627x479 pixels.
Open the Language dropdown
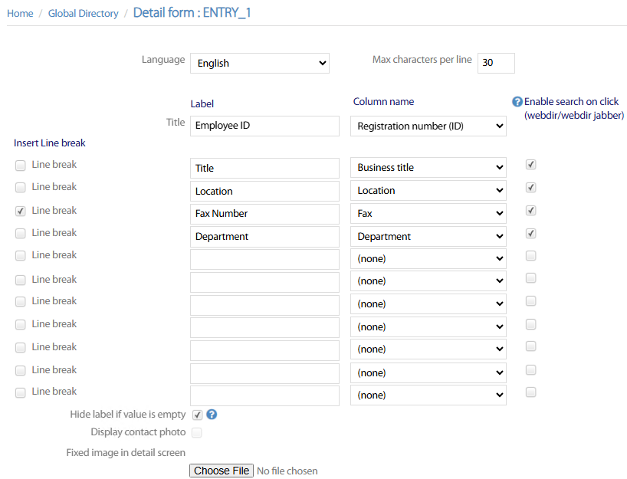click(x=259, y=63)
